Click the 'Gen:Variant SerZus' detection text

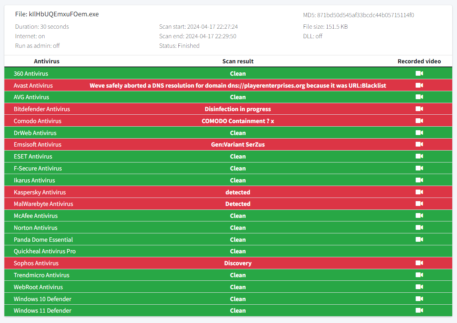click(238, 145)
